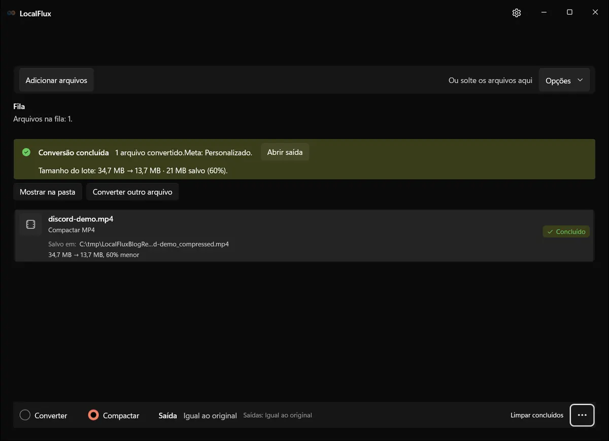Click the 'Conversão concluída' heading
The image size is (609, 441).
coord(74,152)
